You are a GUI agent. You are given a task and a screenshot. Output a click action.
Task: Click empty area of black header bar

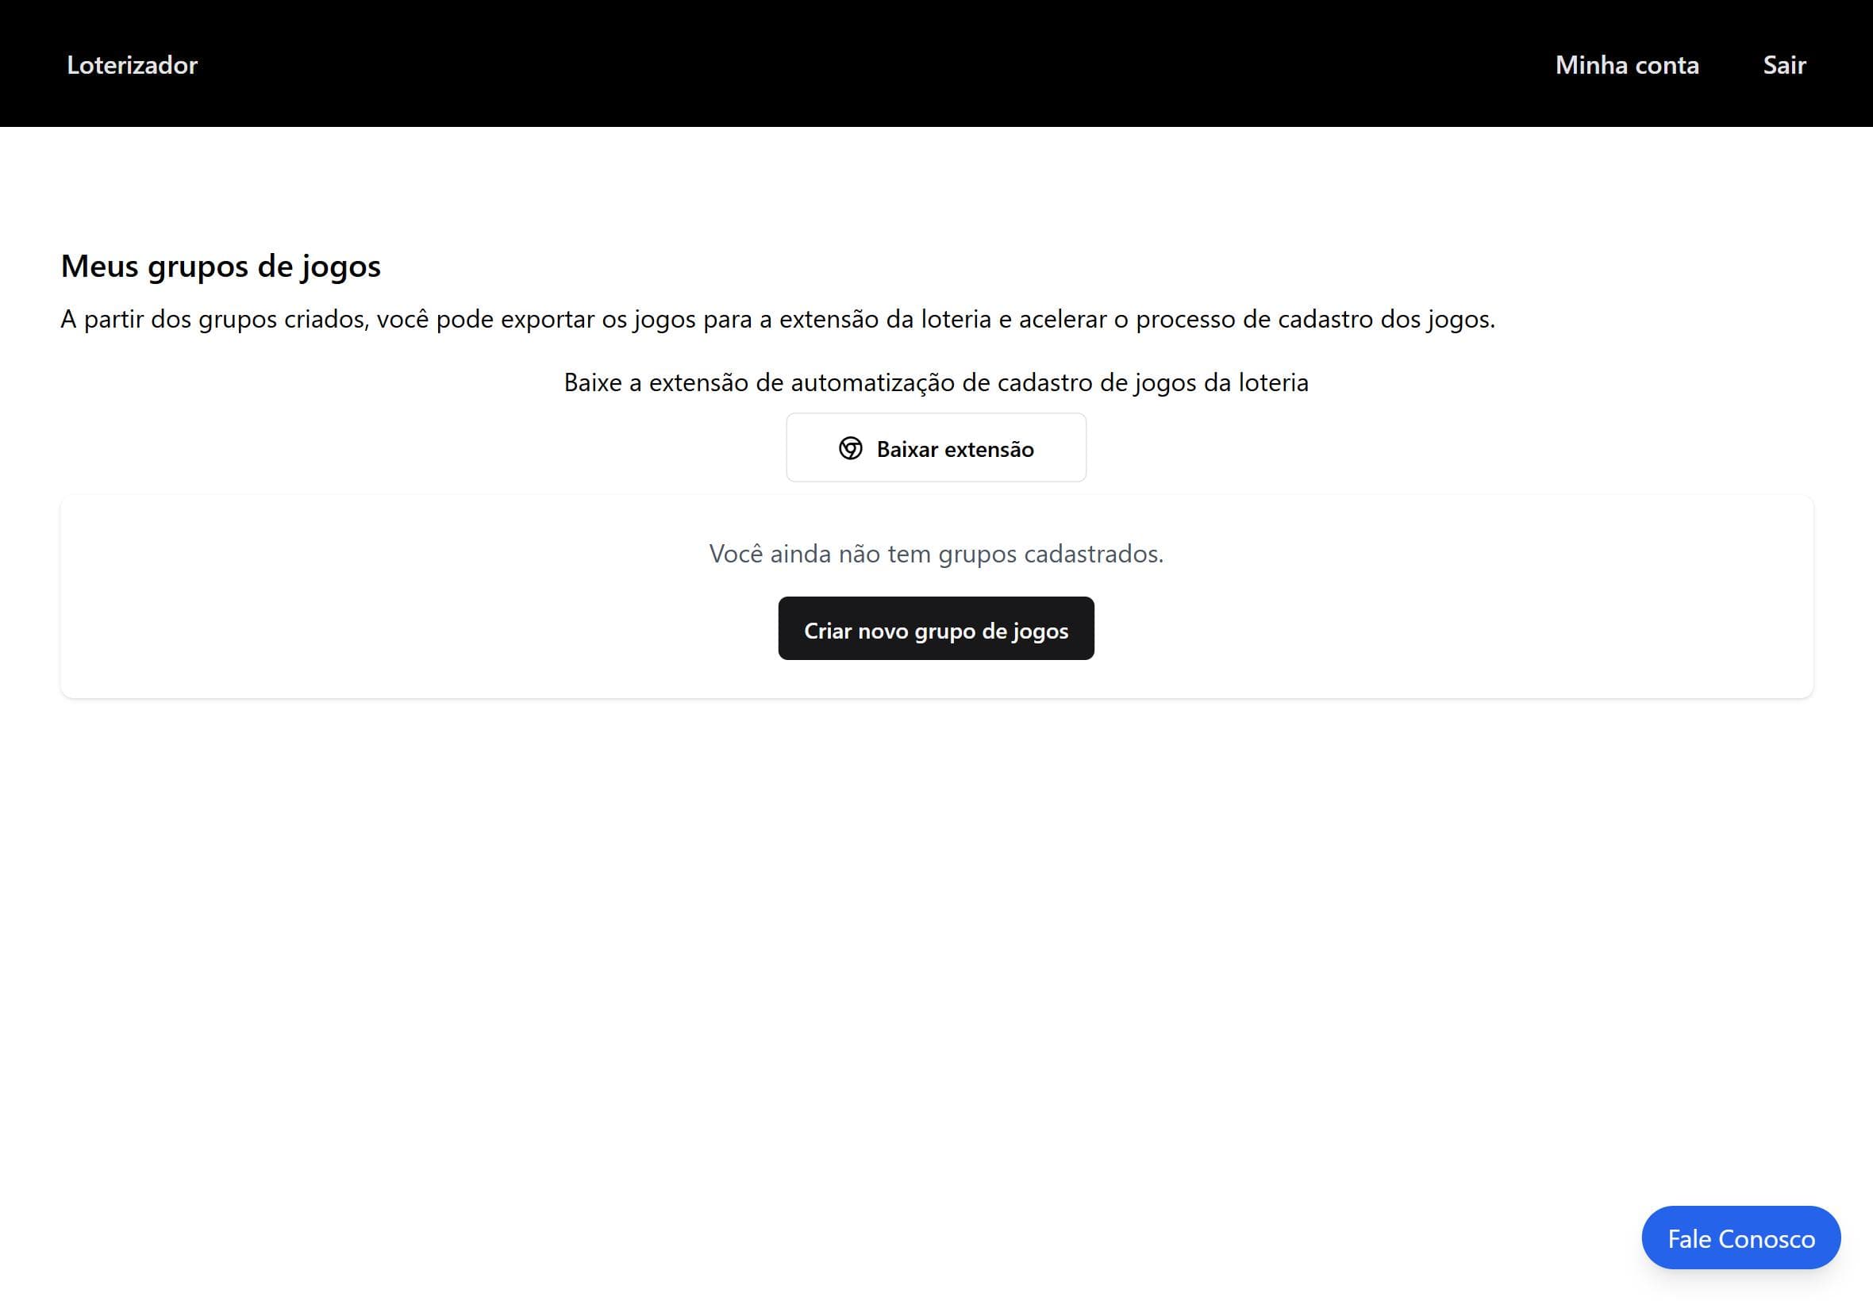[815, 64]
